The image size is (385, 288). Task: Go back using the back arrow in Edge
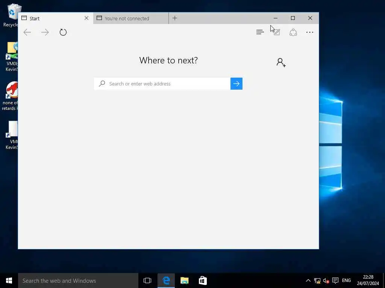(x=27, y=32)
